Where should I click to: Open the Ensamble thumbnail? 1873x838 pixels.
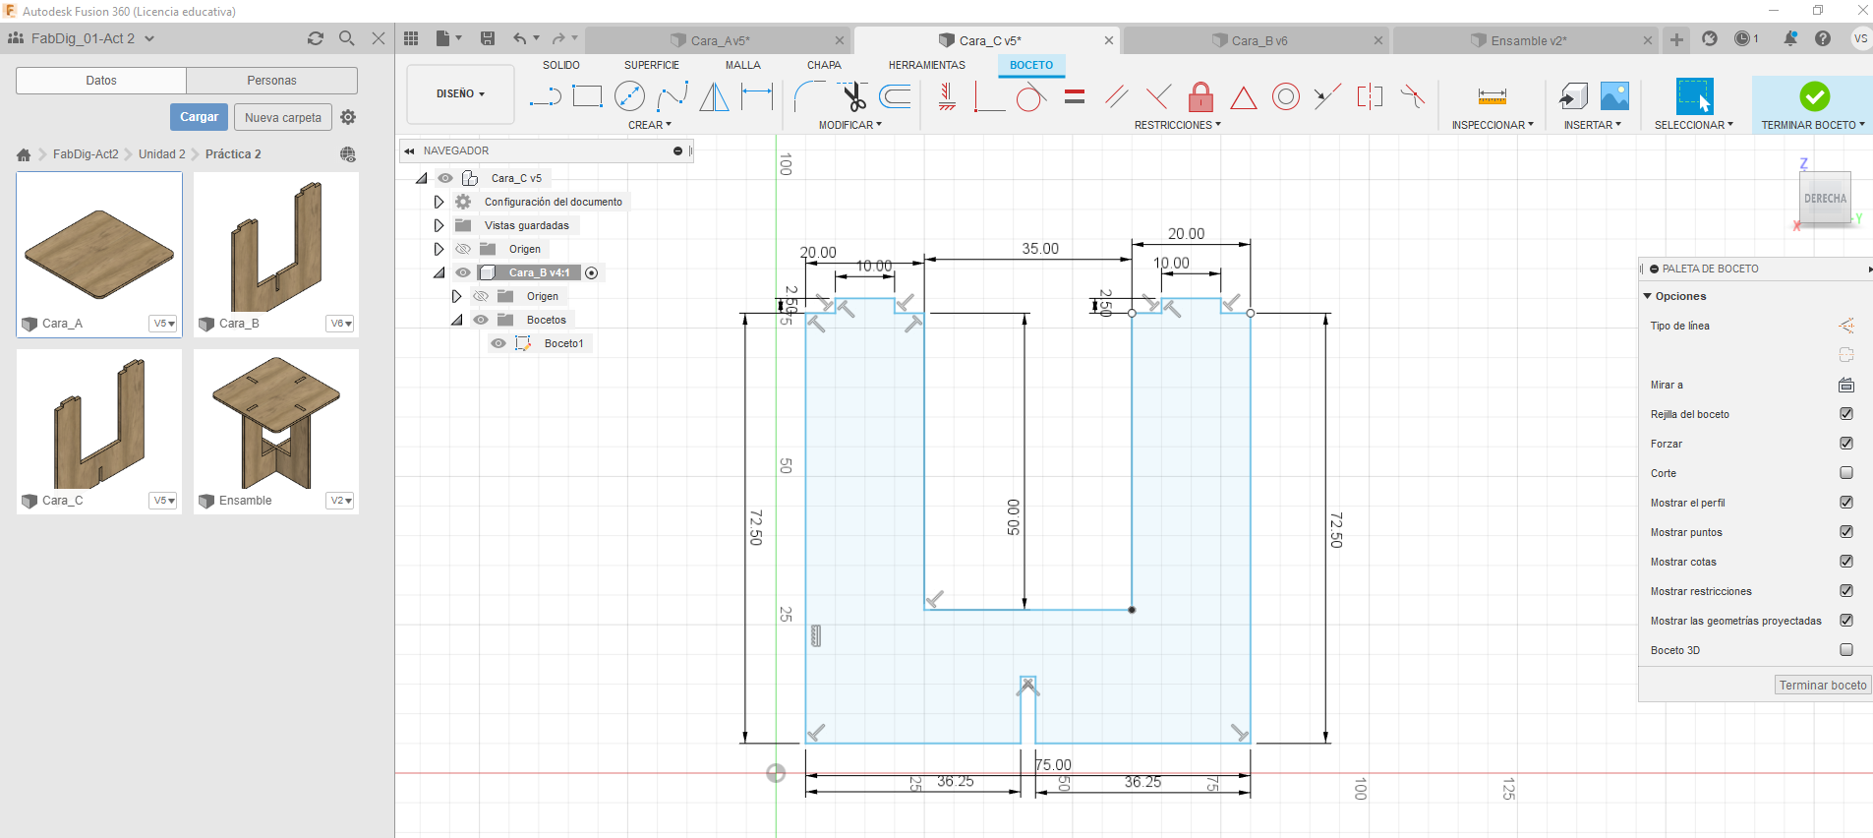pyautogui.click(x=276, y=432)
